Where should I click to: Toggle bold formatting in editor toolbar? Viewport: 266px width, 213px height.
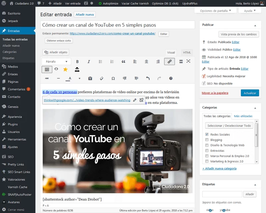(x=77, y=62)
